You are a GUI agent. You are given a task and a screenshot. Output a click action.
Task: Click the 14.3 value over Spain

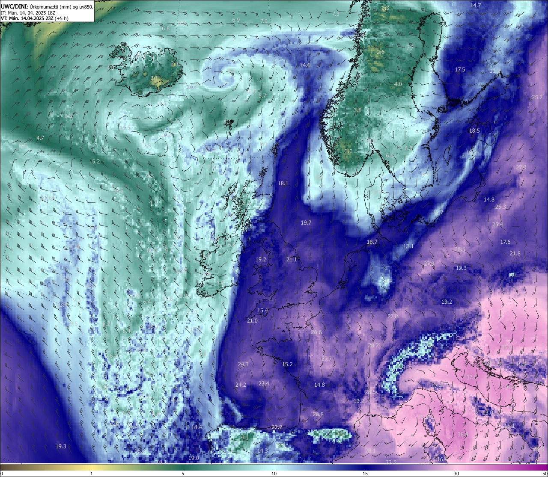coord(262,451)
